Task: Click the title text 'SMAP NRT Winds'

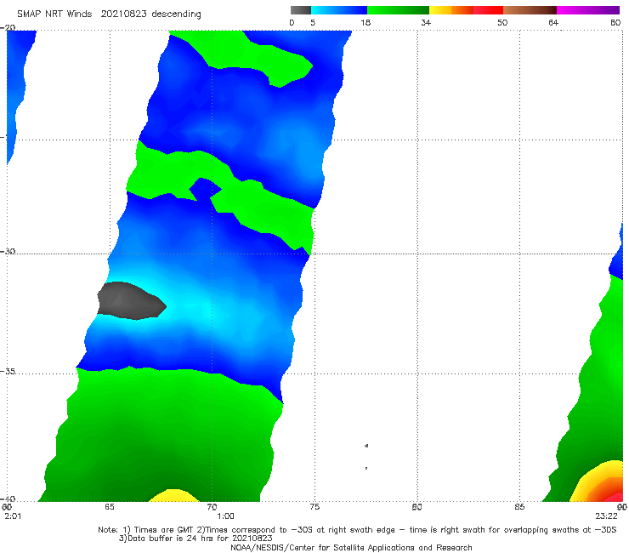Action: point(54,14)
